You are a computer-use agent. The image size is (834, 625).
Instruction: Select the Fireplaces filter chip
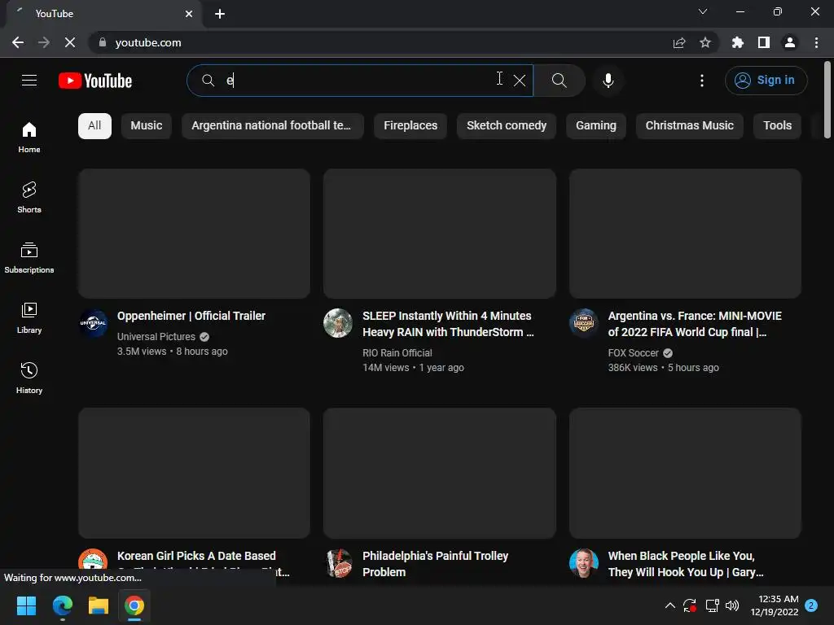point(410,126)
